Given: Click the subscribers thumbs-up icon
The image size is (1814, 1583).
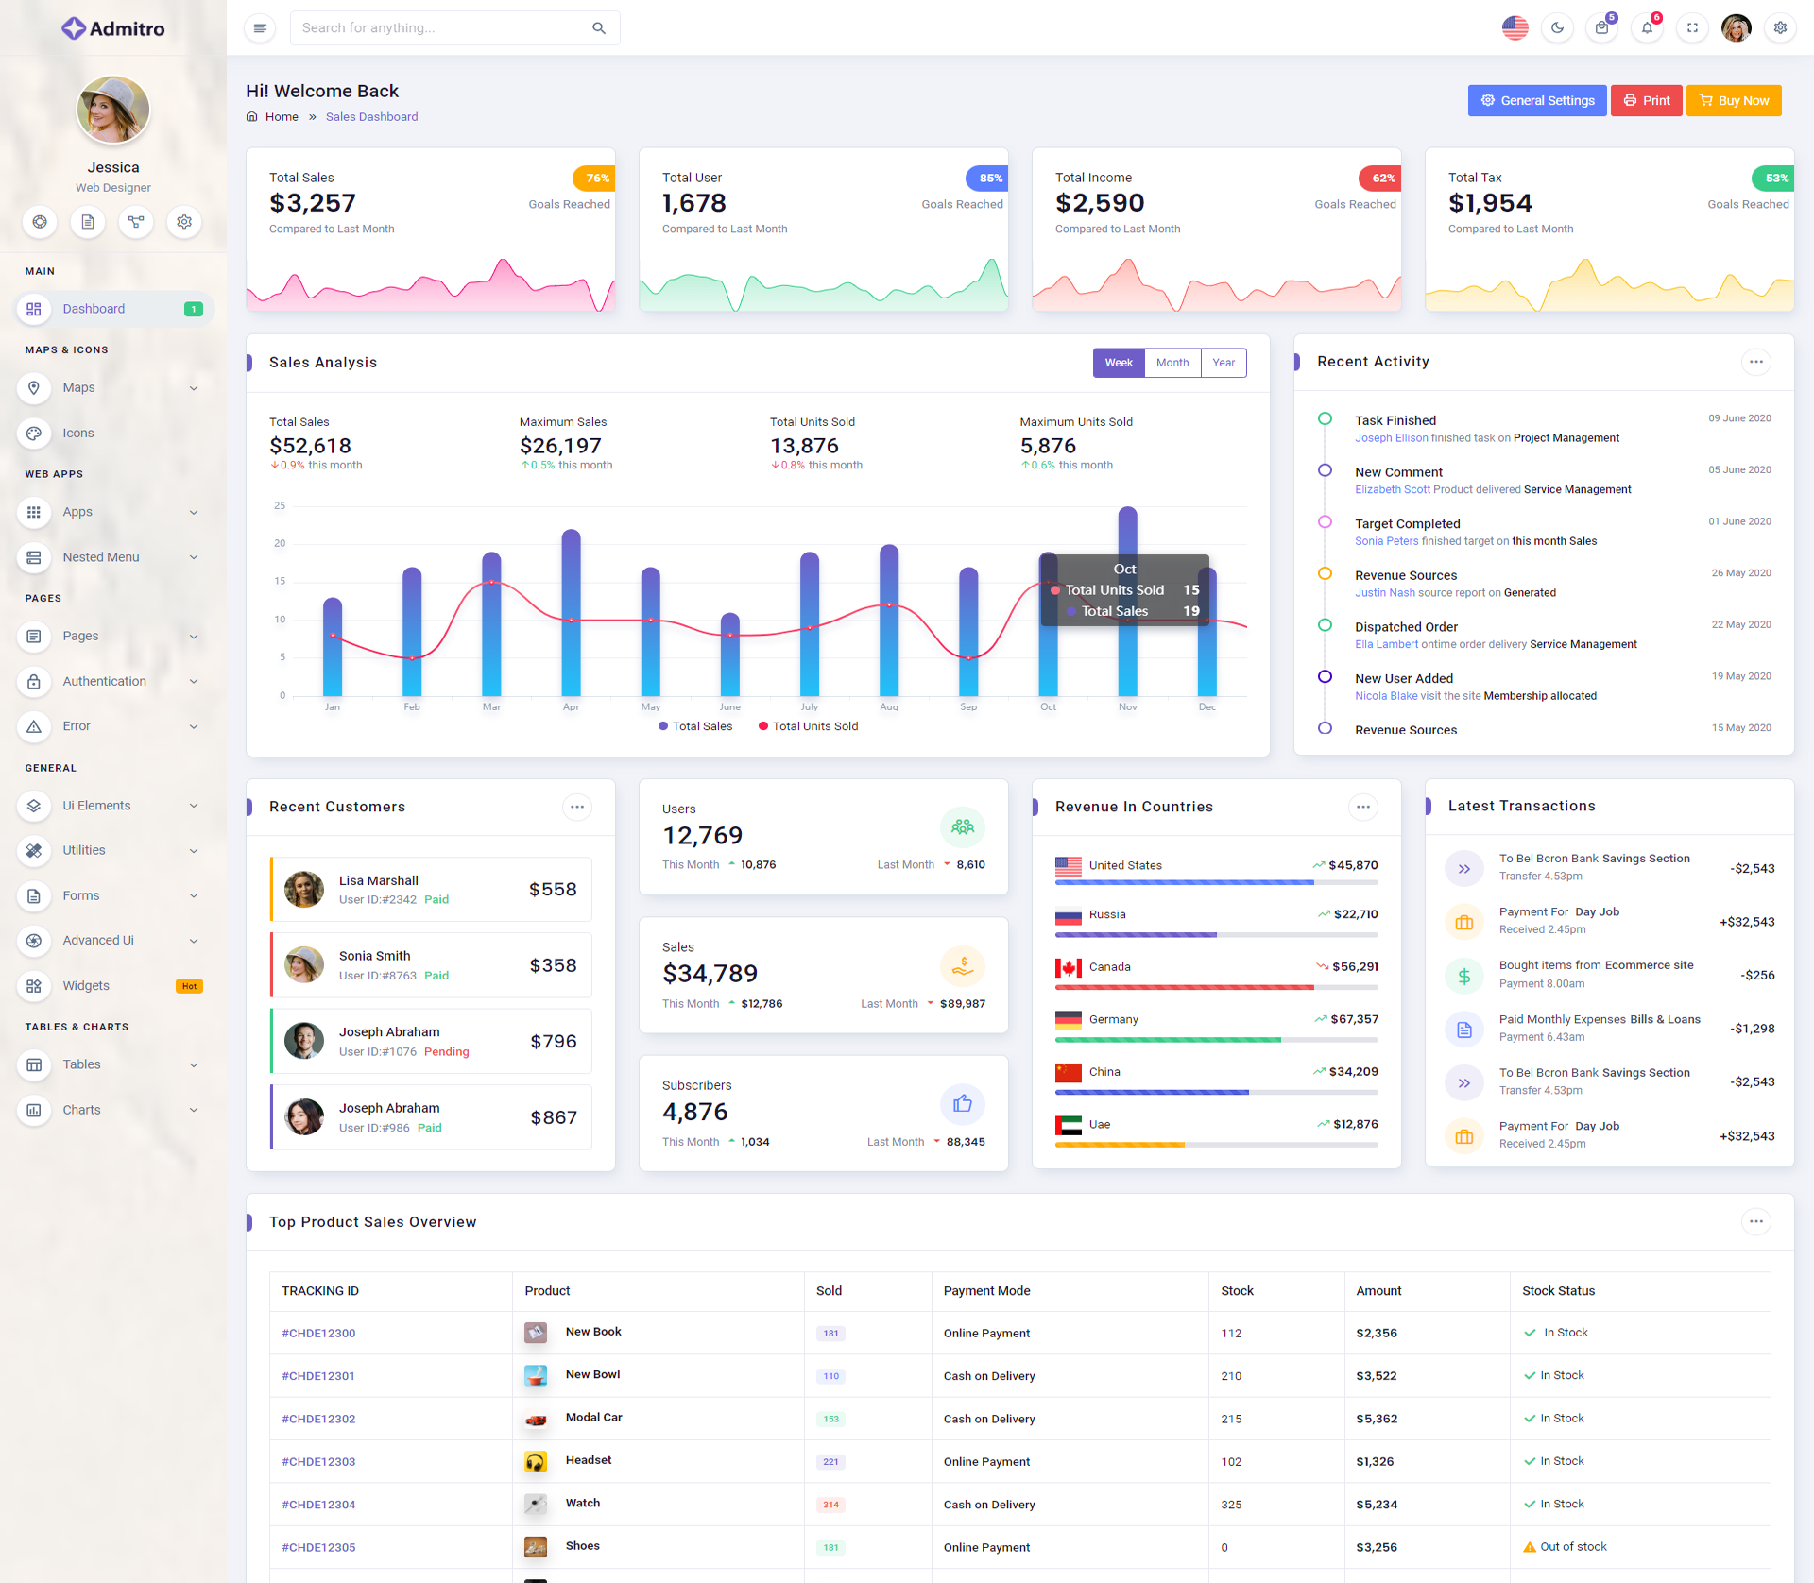Looking at the screenshot, I should (x=962, y=1103).
